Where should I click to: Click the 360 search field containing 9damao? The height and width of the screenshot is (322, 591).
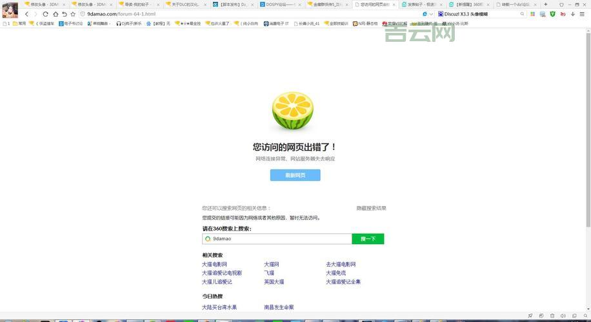(x=277, y=239)
